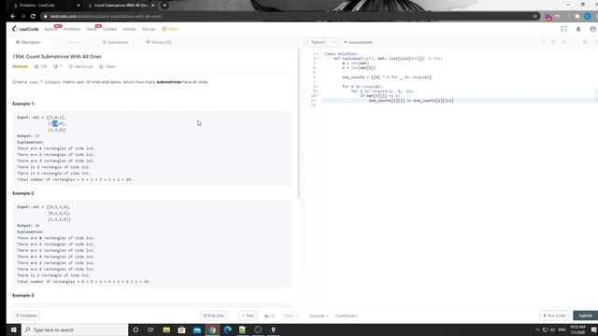Open Mail app from taskbar
This screenshot has height=336, width=598.
(x=197, y=329)
